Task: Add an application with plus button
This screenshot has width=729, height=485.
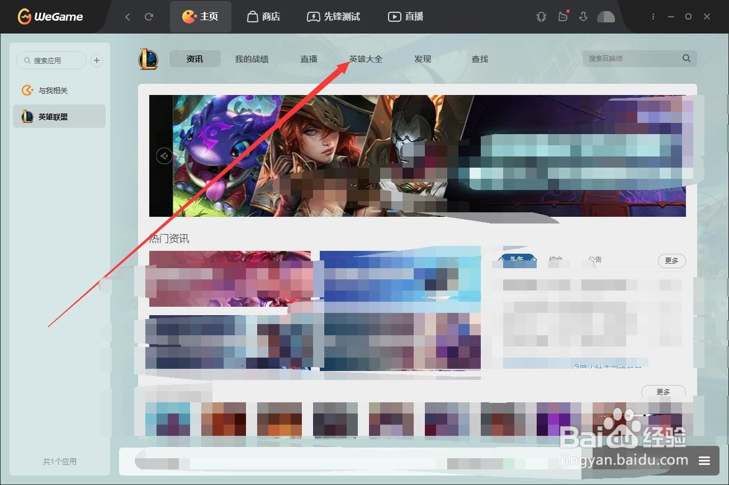Action: 97,60
